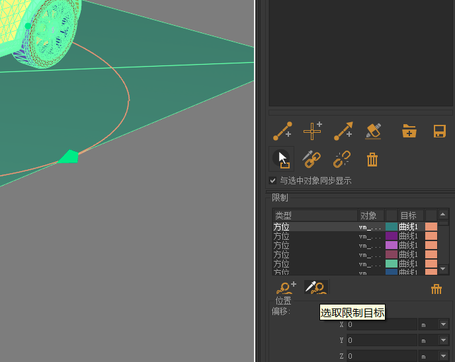Open the X offset unit dropdown
The height and width of the screenshot is (362, 455).
coord(444,324)
